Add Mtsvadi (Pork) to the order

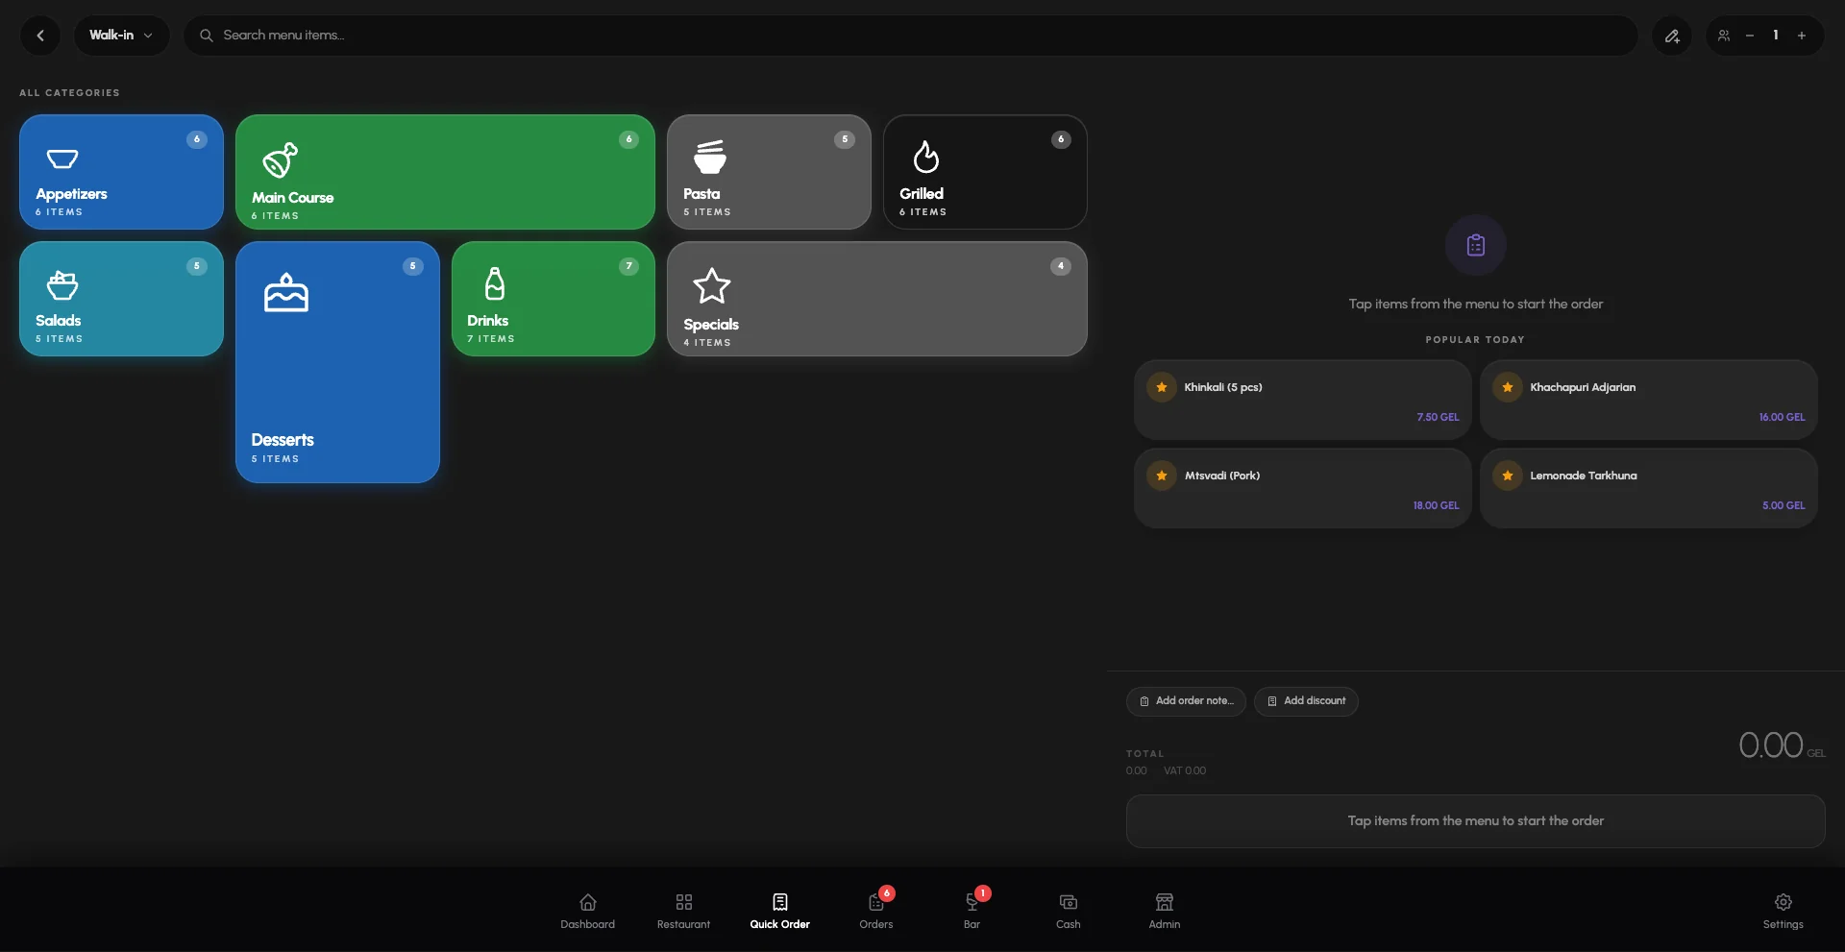point(1303,488)
